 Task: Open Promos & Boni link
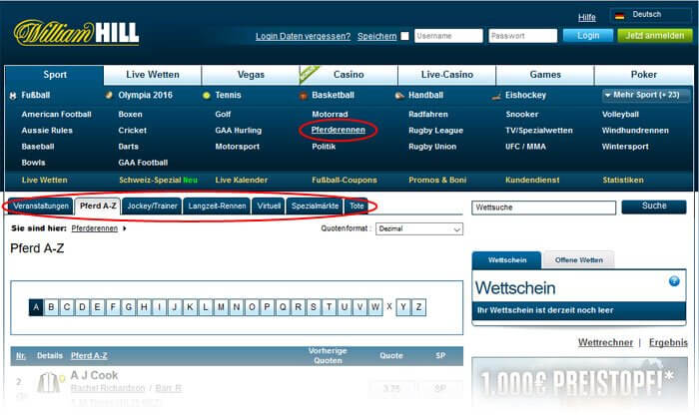[x=437, y=181]
